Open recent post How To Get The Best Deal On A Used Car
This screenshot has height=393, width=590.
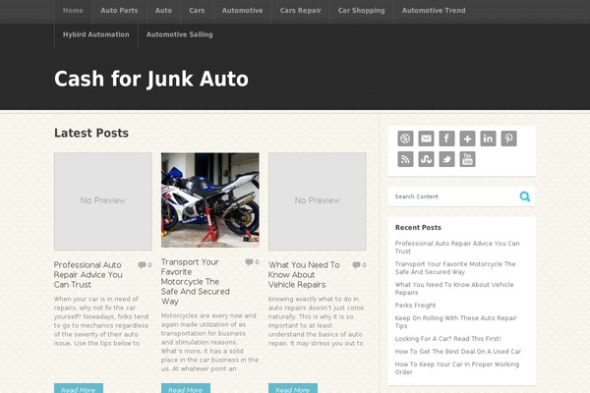458,352
